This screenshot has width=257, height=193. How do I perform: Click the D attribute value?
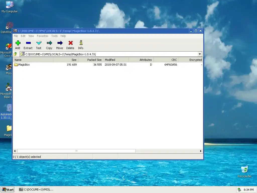click(151, 65)
